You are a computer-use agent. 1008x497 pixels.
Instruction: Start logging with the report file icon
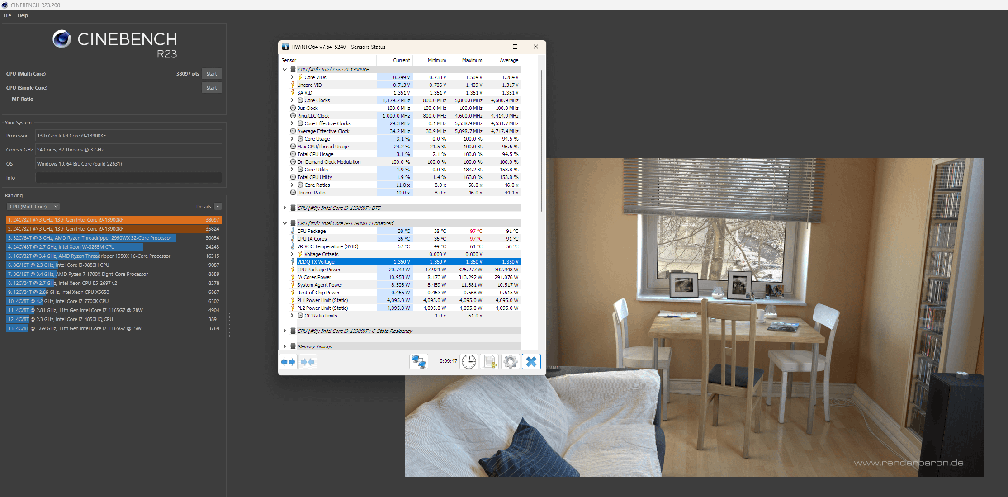click(x=489, y=361)
